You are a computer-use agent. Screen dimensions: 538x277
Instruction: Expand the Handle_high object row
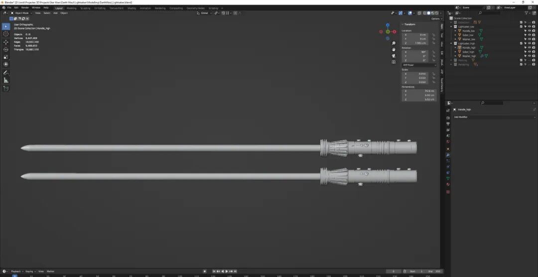click(x=455, y=48)
